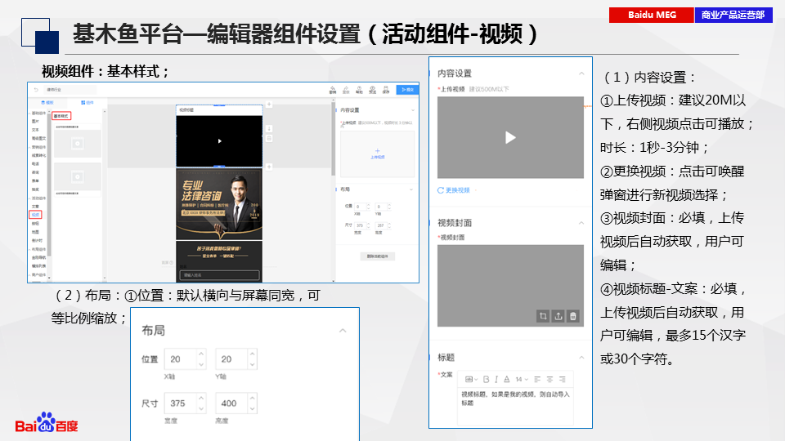The height and width of the screenshot is (441, 785).
Task: Play the uploaded video preview
Action: coord(510,137)
